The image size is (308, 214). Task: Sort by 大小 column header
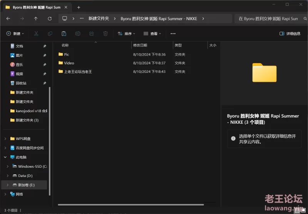(x=213, y=45)
